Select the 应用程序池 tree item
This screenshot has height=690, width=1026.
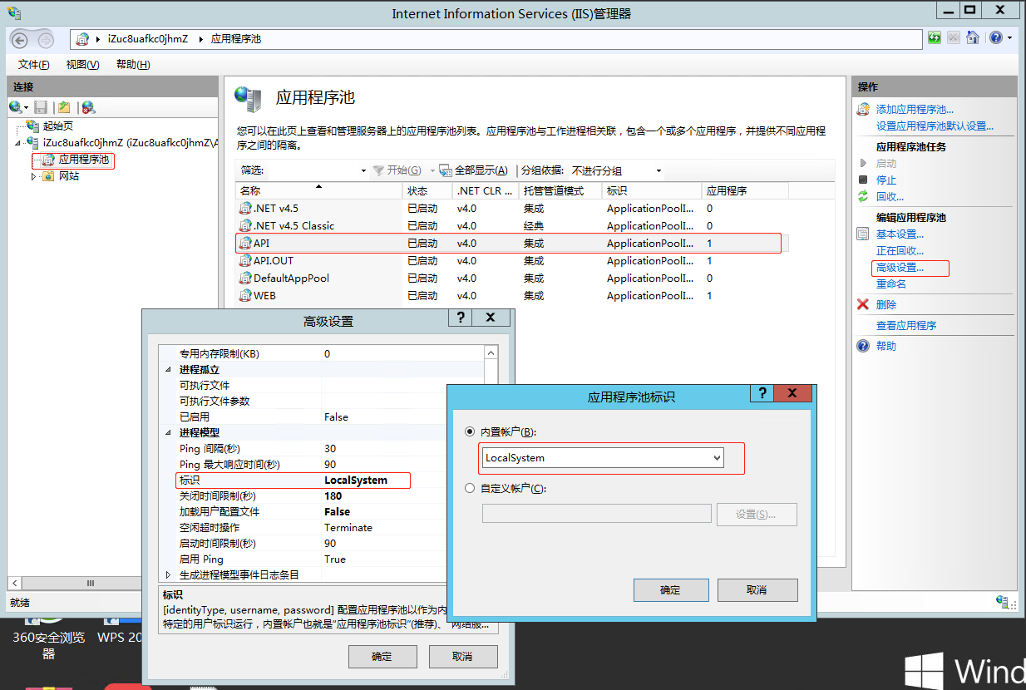[83, 160]
